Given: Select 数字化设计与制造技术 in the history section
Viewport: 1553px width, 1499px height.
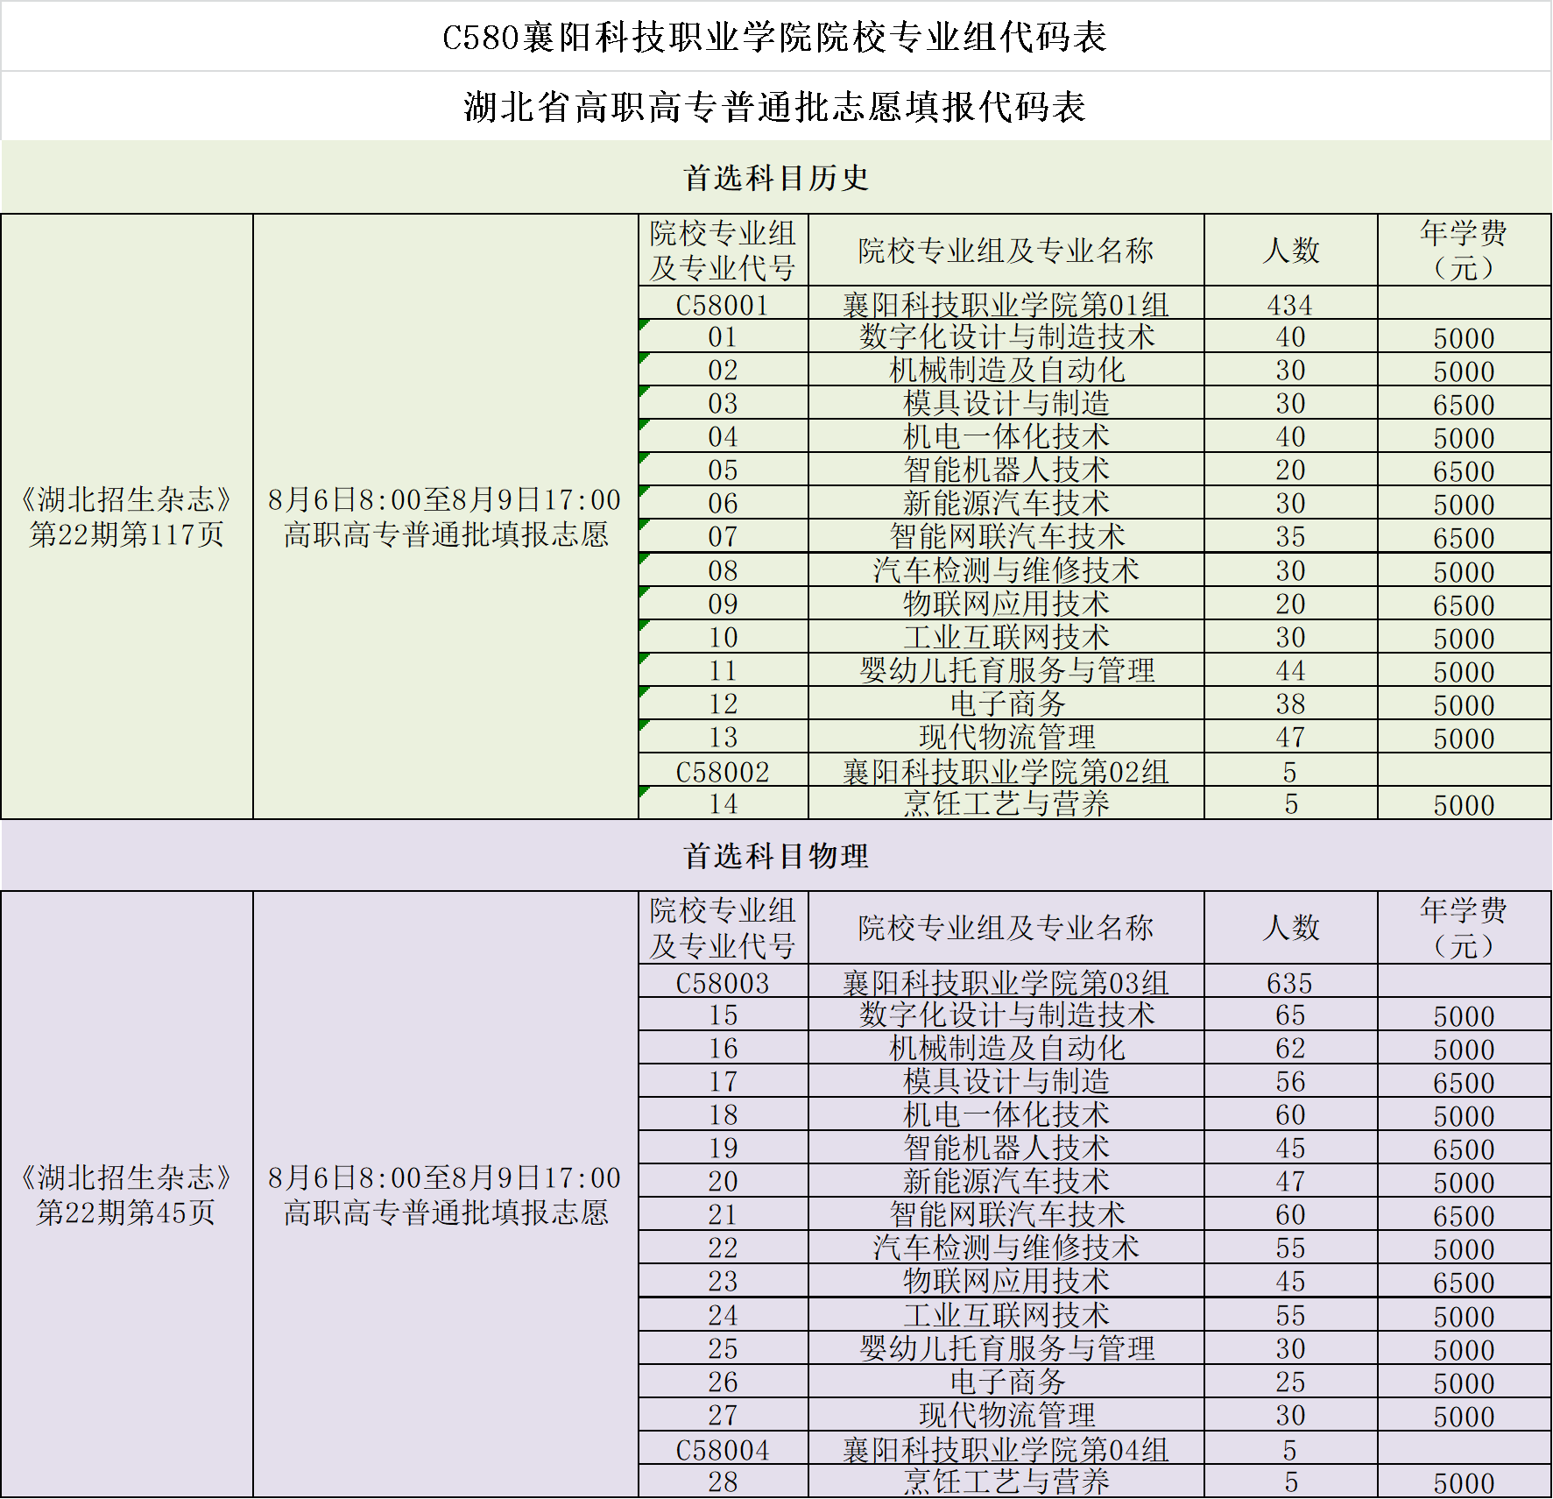Looking at the screenshot, I should [1006, 336].
